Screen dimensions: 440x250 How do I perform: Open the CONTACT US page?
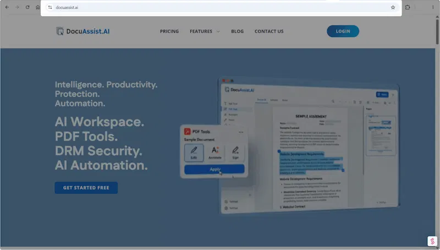(269, 31)
